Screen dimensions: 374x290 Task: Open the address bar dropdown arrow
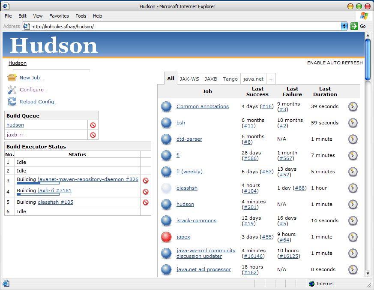[x=344, y=26]
